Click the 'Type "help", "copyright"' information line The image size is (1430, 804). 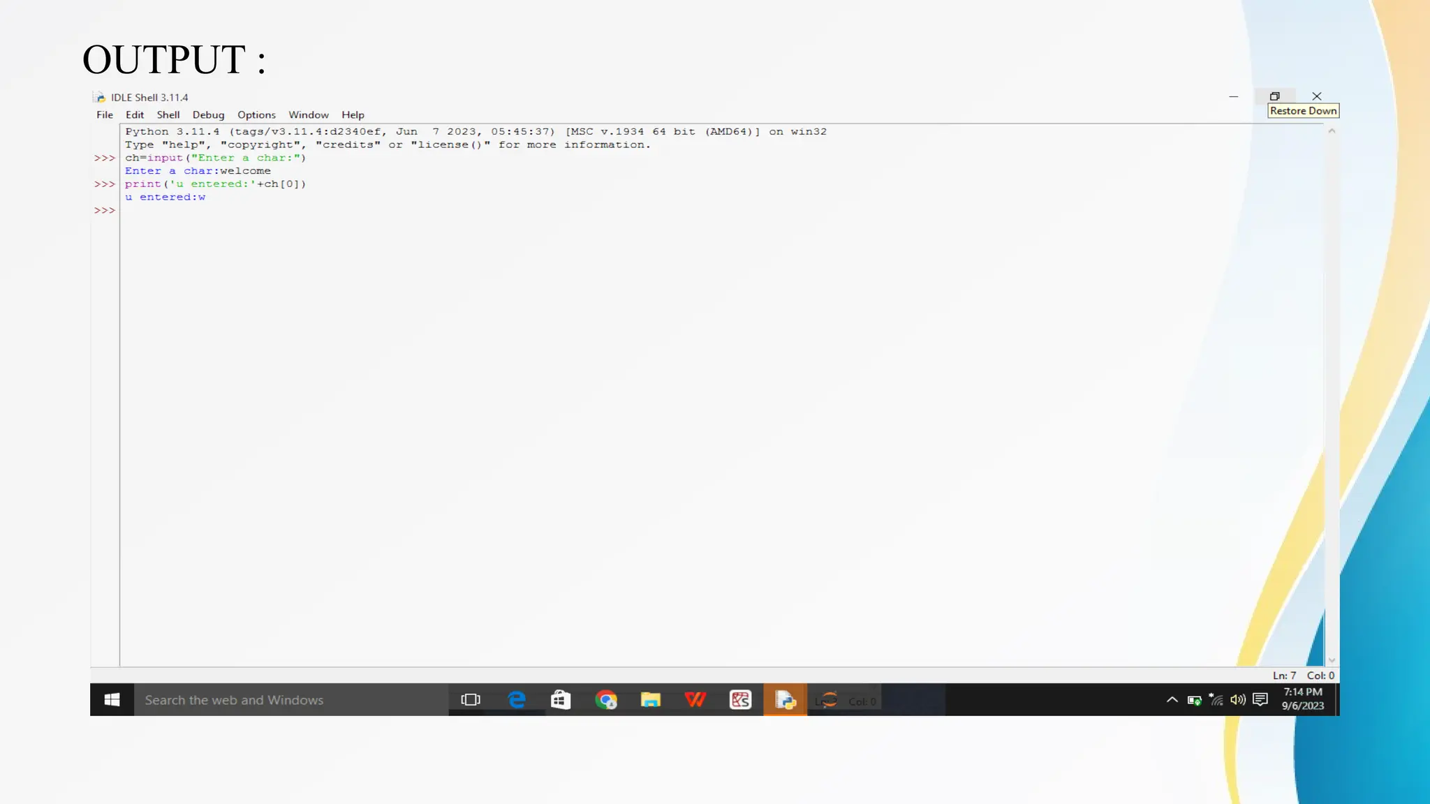click(x=388, y=144)
